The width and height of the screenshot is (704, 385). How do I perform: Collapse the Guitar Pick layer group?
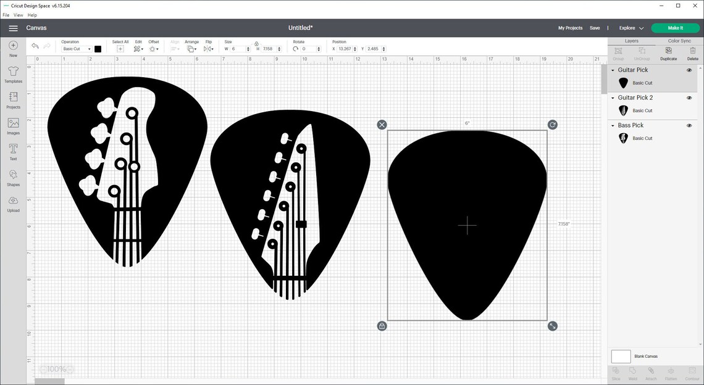pyautogui.click(x=612, y=70)
